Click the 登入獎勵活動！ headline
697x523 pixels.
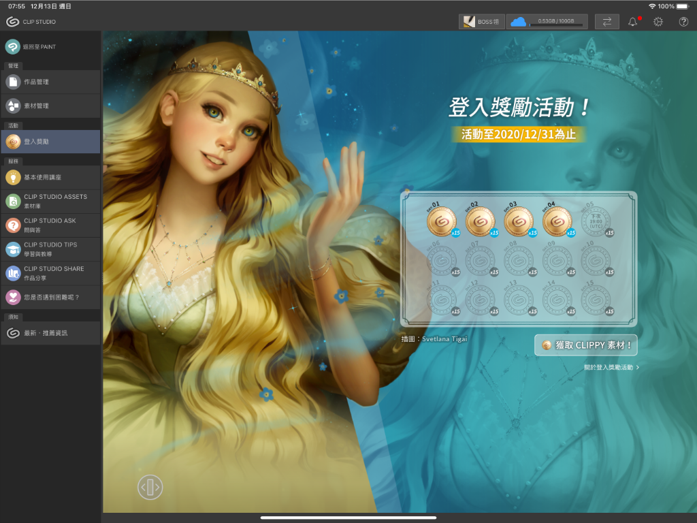pos(519,107)
